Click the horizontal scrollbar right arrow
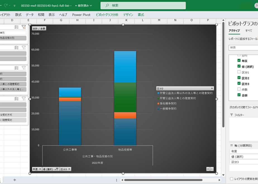This screenshot has height=184, width=258. (x=219, y=180)
